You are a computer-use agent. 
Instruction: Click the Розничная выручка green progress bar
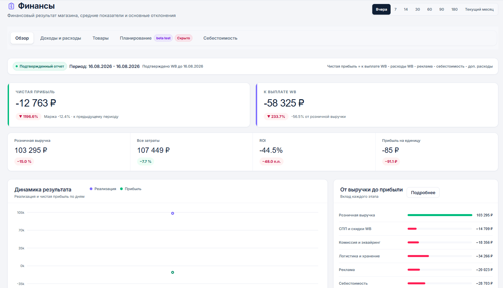[440, 215]
